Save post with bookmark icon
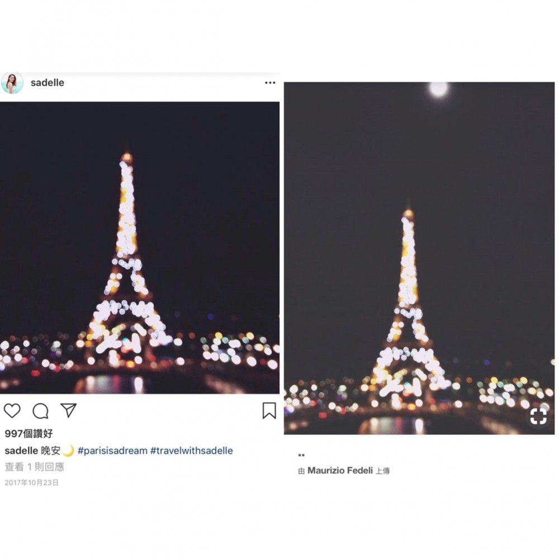The width and height of the screenshot is (559, 559). (x=269, y=411)
